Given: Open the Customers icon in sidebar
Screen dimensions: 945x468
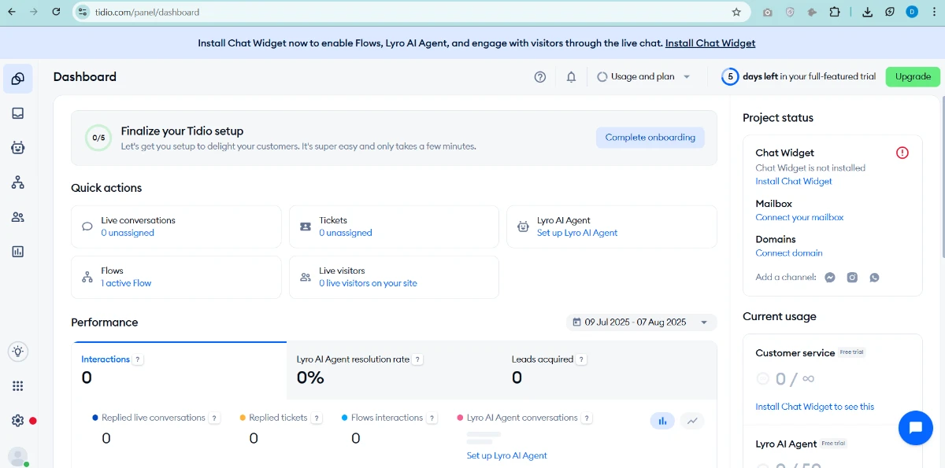Looking at the screenshot, I should 18,217.
